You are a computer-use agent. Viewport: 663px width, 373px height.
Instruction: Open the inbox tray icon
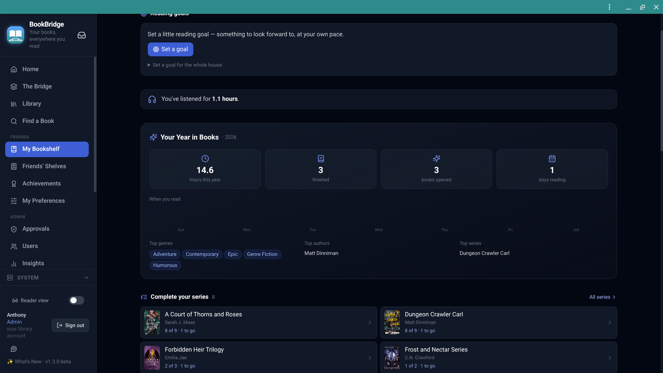[81, 35]
